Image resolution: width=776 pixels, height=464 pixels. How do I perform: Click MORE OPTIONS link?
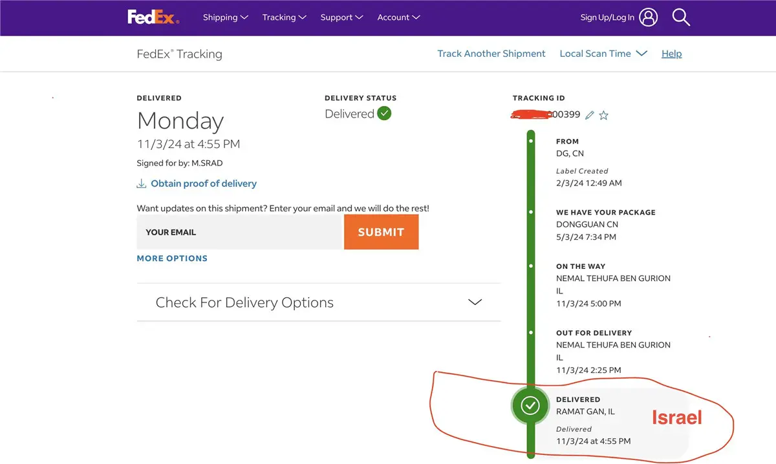[x=172, y=258]
